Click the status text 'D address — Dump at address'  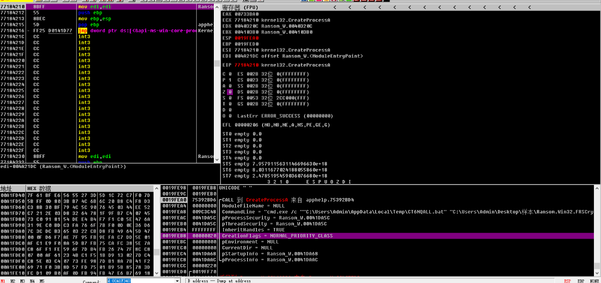coord(219,281)
